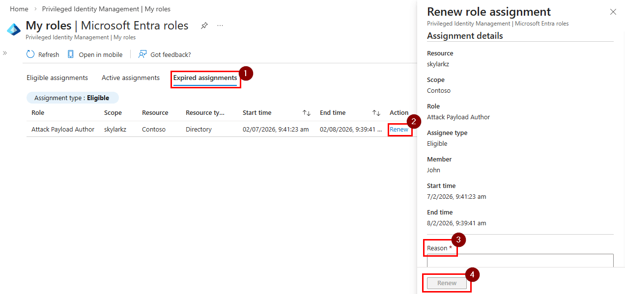Close the Renew role assignment panel
625x294 pixels.
613,11
